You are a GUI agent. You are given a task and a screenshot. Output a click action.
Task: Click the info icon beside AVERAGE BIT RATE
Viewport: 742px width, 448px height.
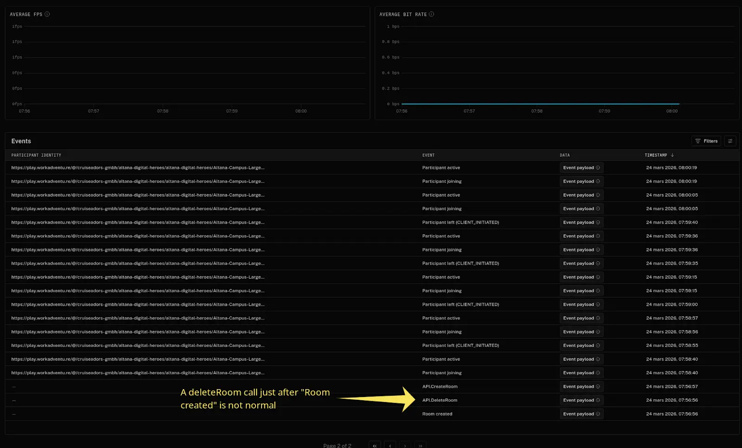(x=431, y=14)
